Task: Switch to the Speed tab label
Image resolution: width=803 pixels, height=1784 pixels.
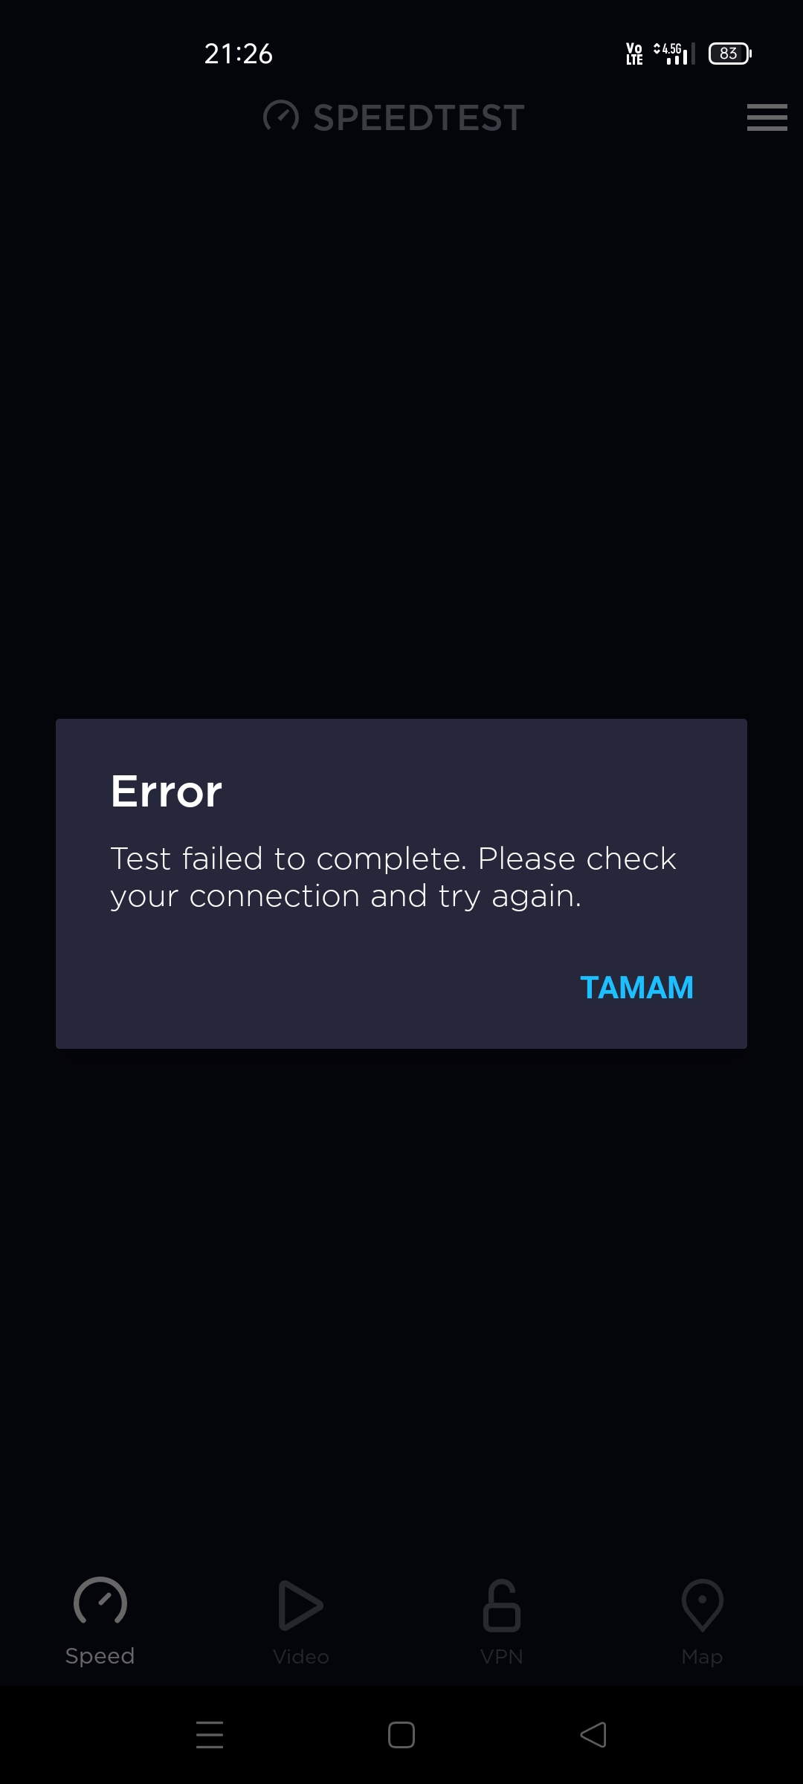Action: click(100, 1656)
